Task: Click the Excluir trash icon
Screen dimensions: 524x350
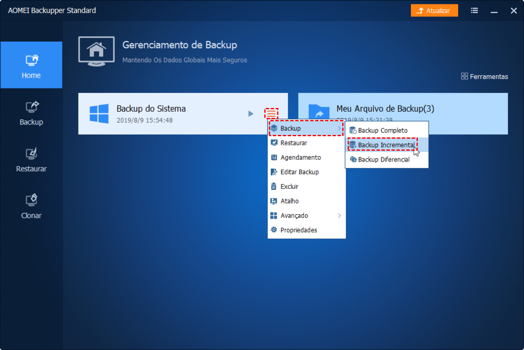Action: 274,186
